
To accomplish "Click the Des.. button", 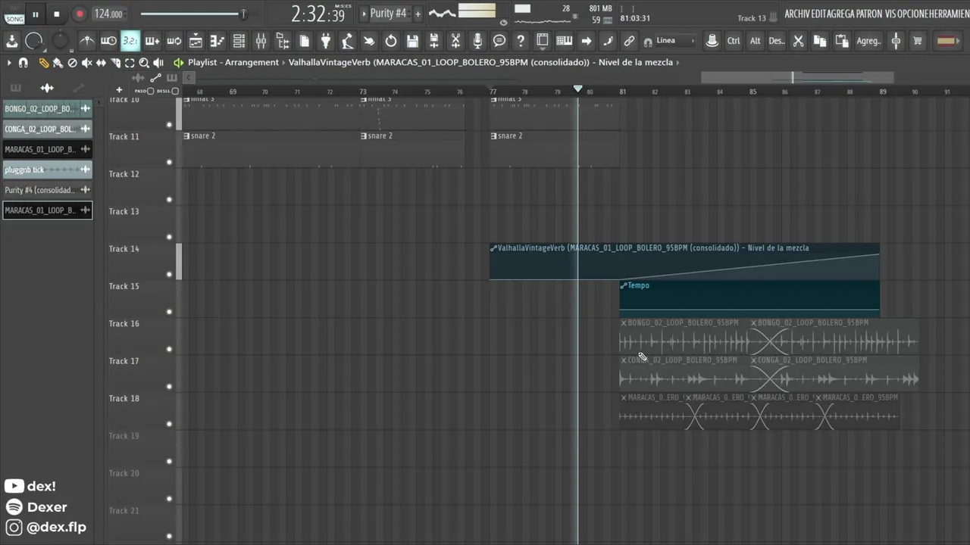I will point(777,41).
